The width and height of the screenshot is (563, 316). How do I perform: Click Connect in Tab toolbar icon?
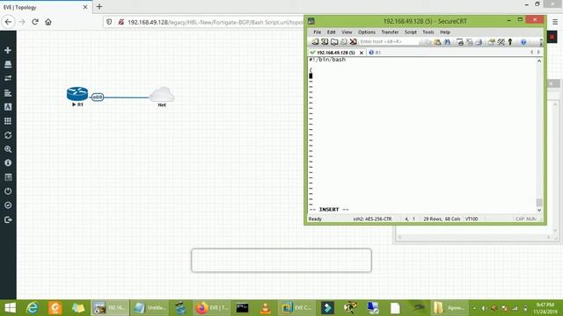click(x=334, y=42)
